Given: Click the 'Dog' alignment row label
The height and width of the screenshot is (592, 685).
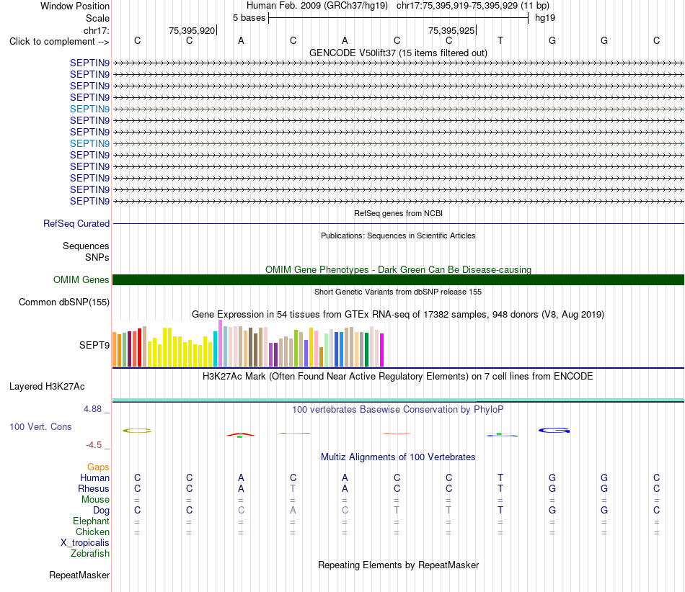Looking at the screenshot, I should (x=101, y=511).
